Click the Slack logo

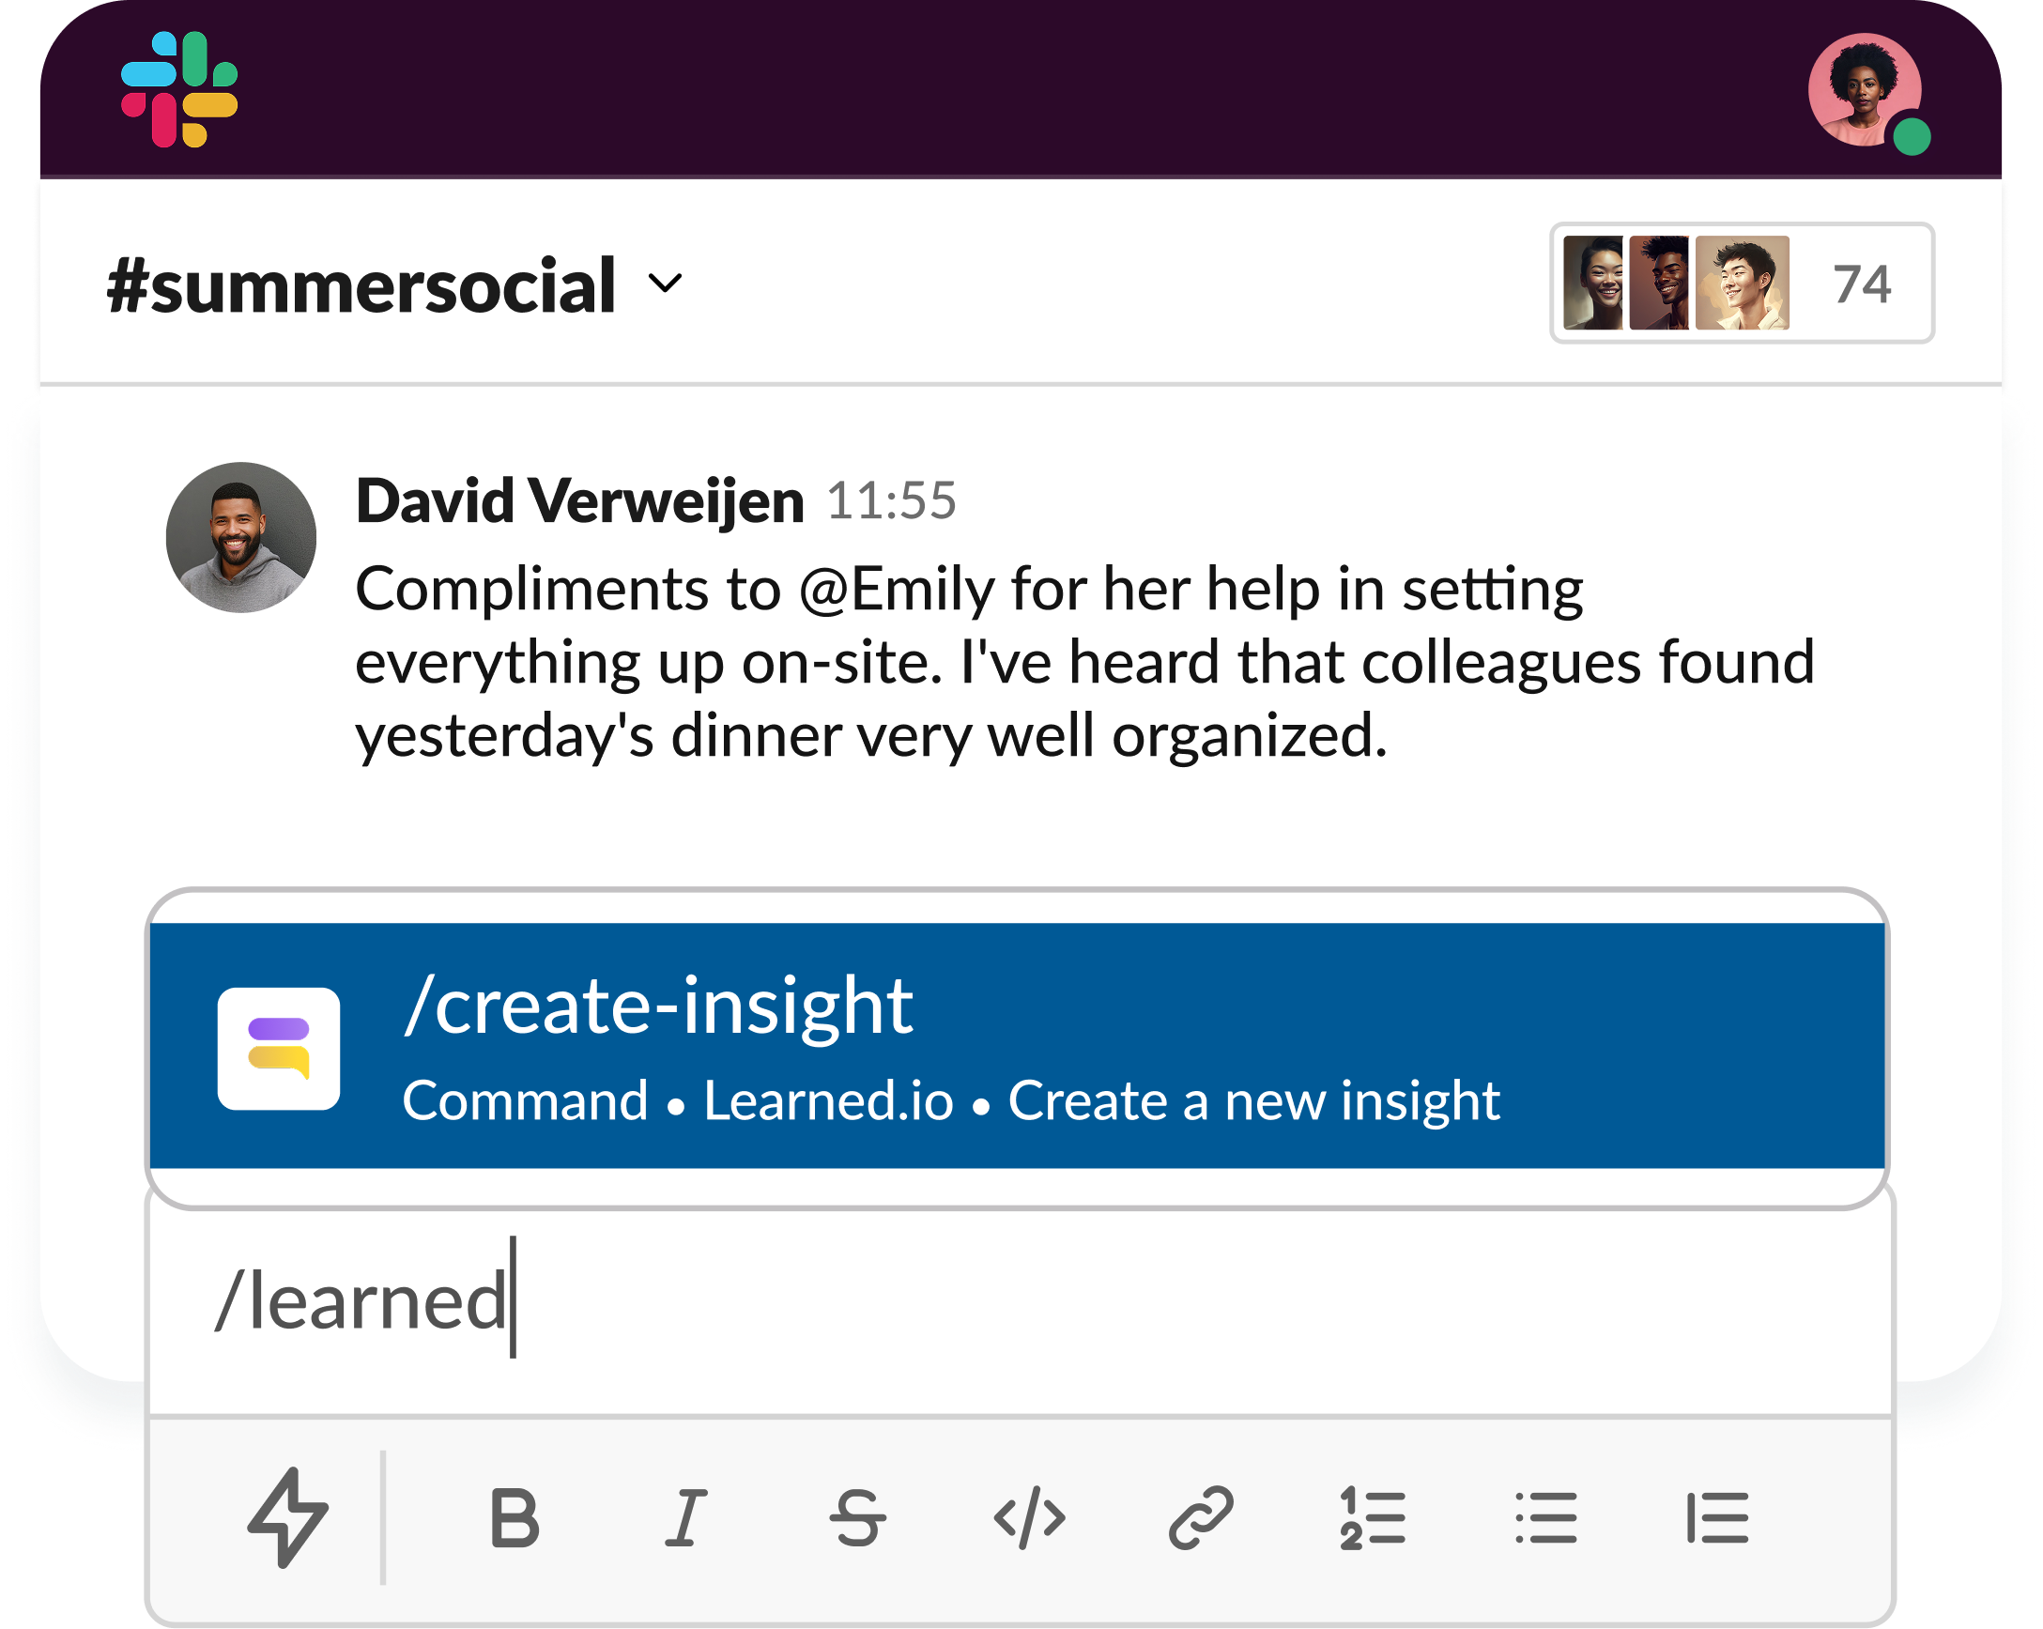click(179, 90)
